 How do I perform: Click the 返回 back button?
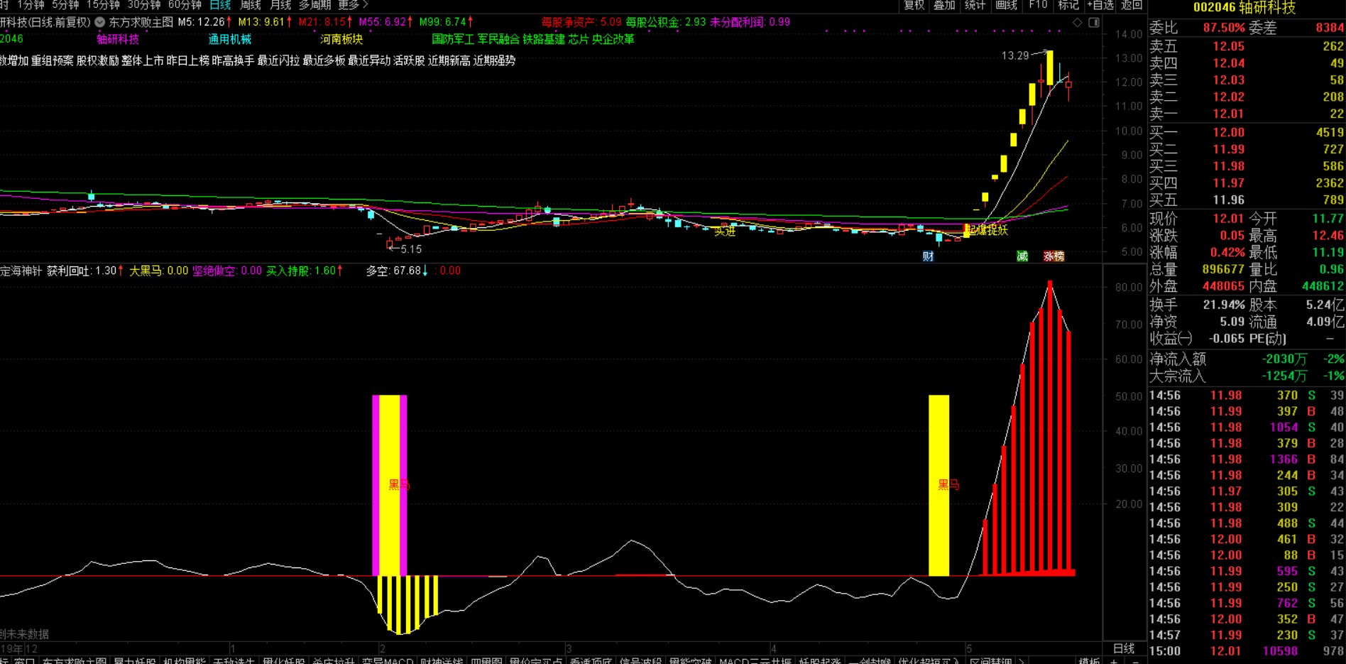[1132, 5]
